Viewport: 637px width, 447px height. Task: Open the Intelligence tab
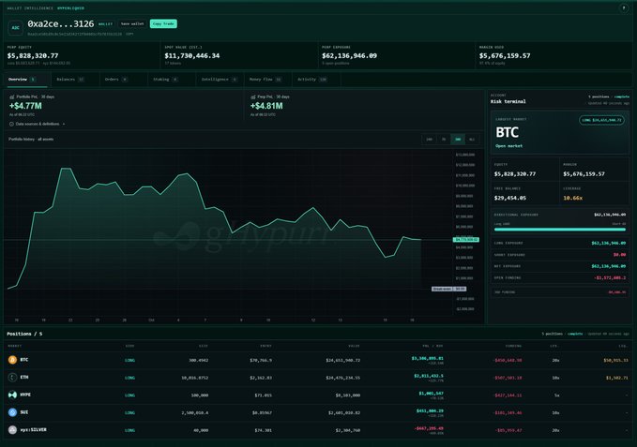point(220,80)
